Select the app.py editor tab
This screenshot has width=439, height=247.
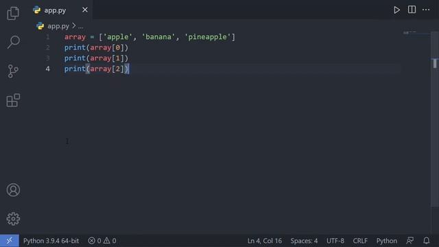[60, 10]
